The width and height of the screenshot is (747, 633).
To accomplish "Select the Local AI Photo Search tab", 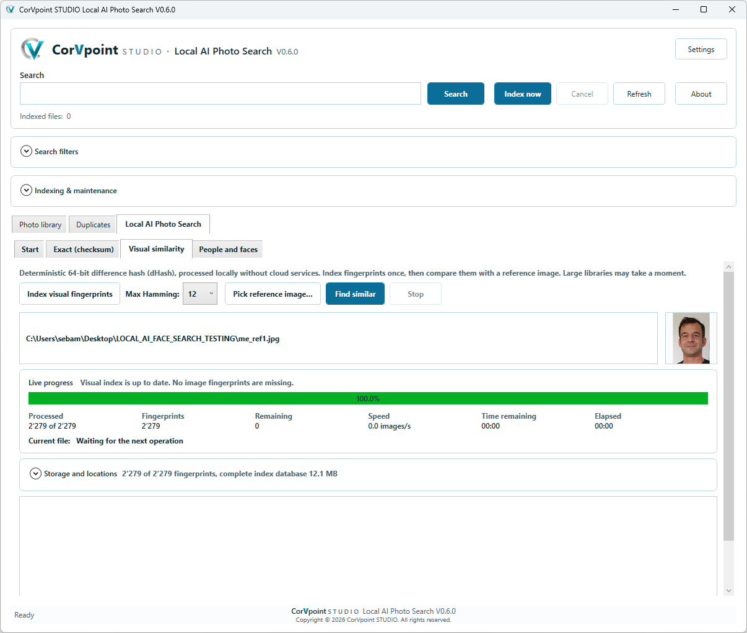I will [x=163, y=224].
